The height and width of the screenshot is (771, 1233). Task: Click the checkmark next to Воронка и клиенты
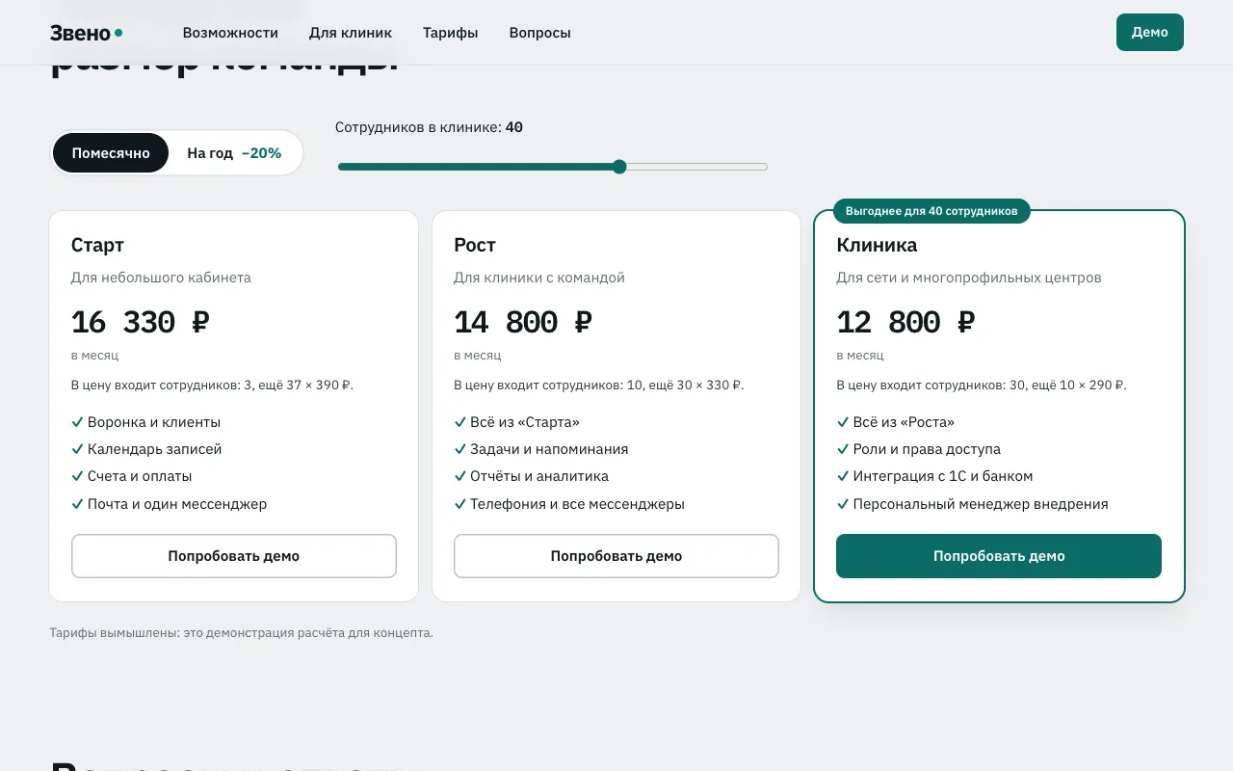coord(77,422)
